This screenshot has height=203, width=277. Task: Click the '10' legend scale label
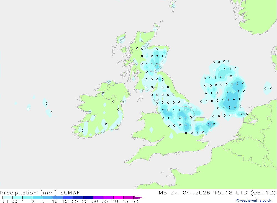point(55,201)
